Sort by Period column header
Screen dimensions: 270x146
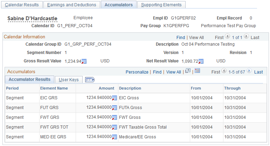[x=12, y=88]
